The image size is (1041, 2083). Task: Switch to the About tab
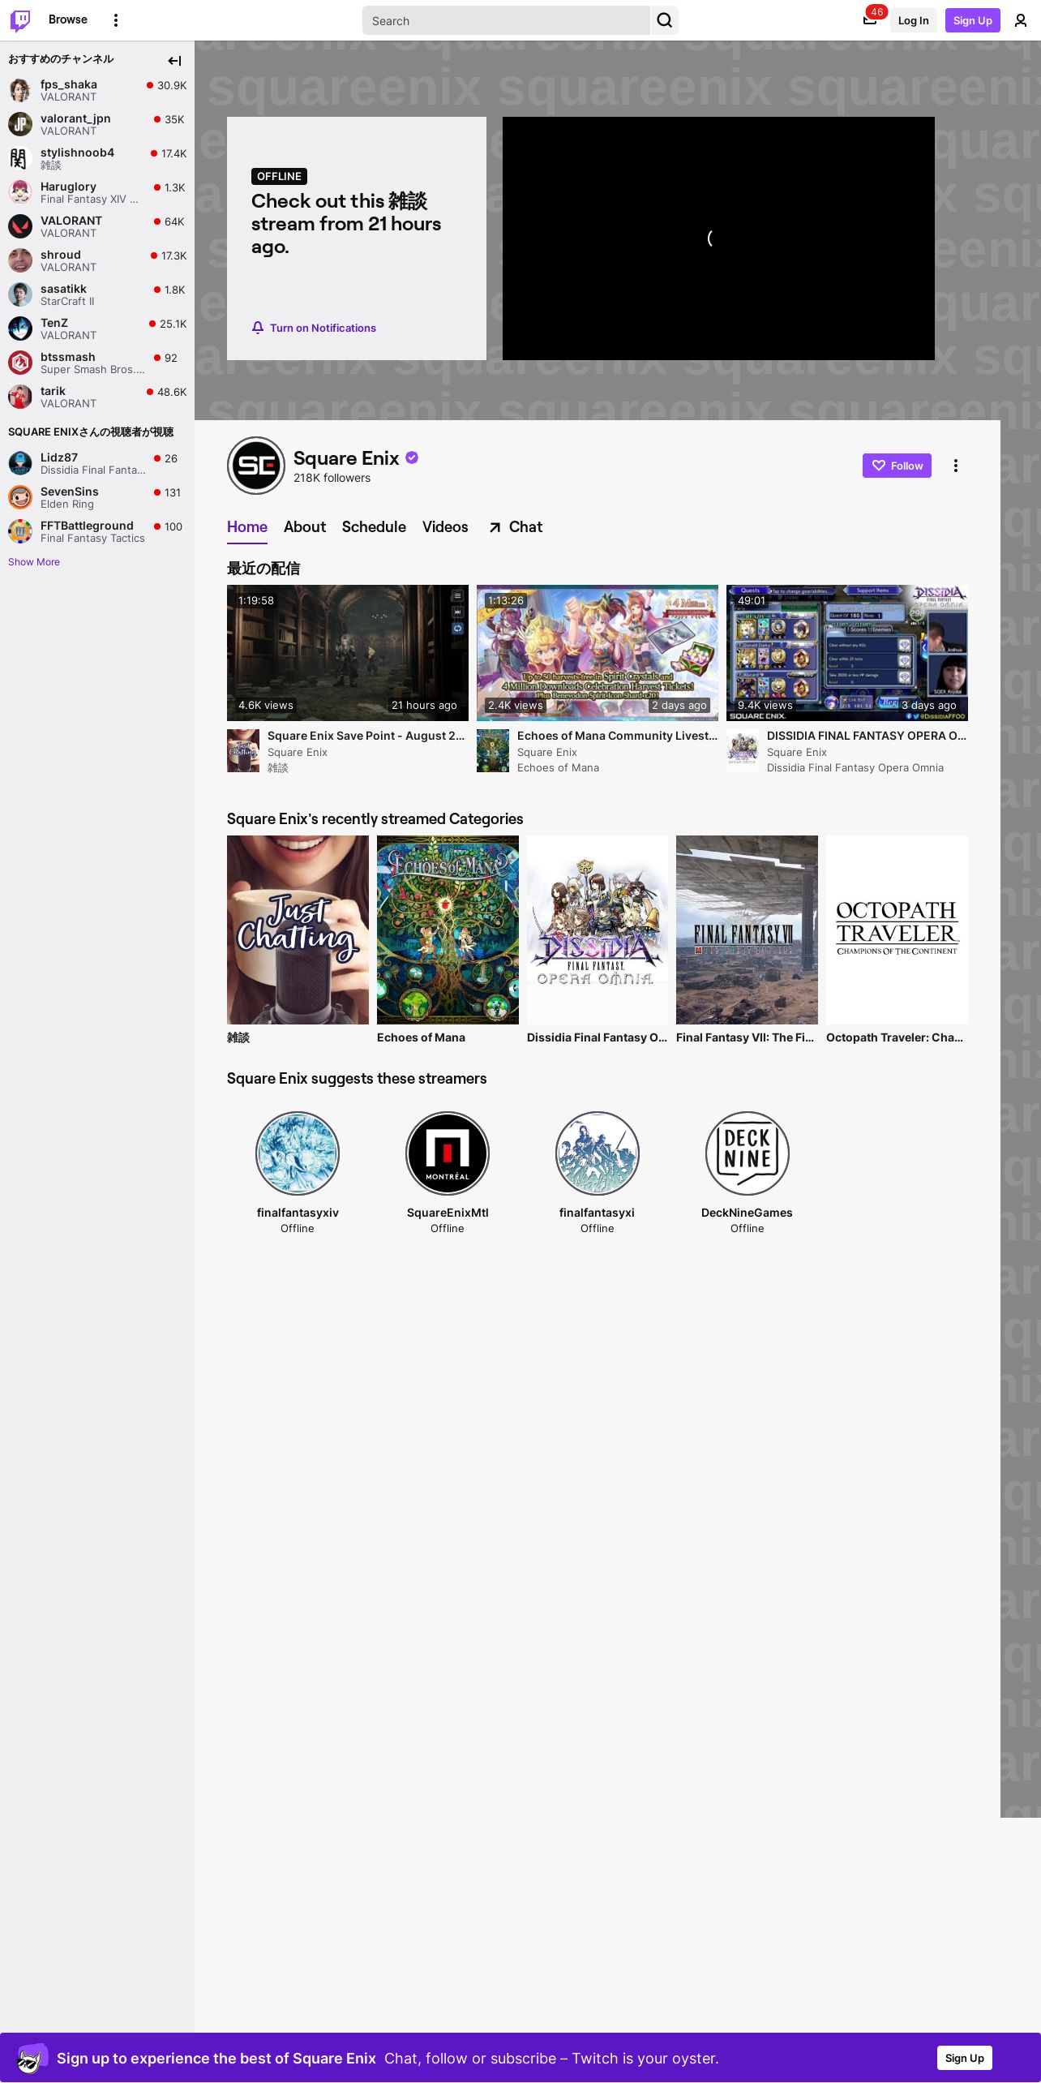pos(305,527)
